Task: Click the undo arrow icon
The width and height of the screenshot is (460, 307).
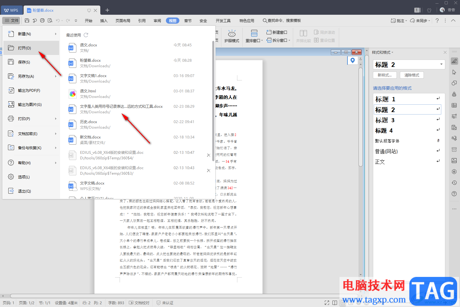Action: [x=58, y=21]
